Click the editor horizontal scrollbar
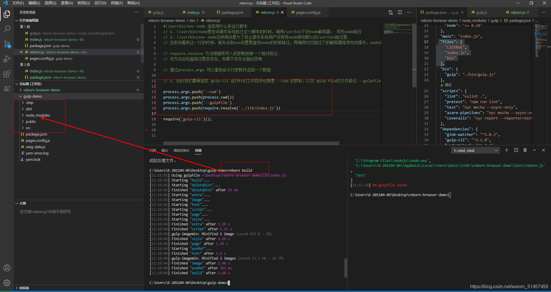The image size is (551, 292). (251, 143)
